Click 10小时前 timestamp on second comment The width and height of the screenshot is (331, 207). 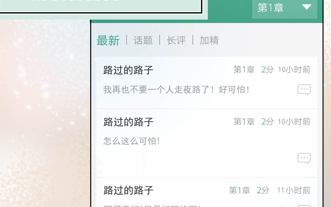click(x=294, y=122)
